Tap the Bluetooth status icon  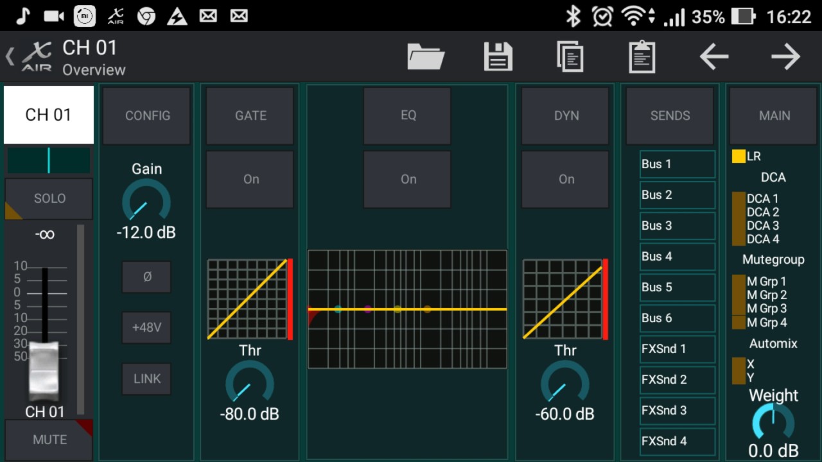573,16
